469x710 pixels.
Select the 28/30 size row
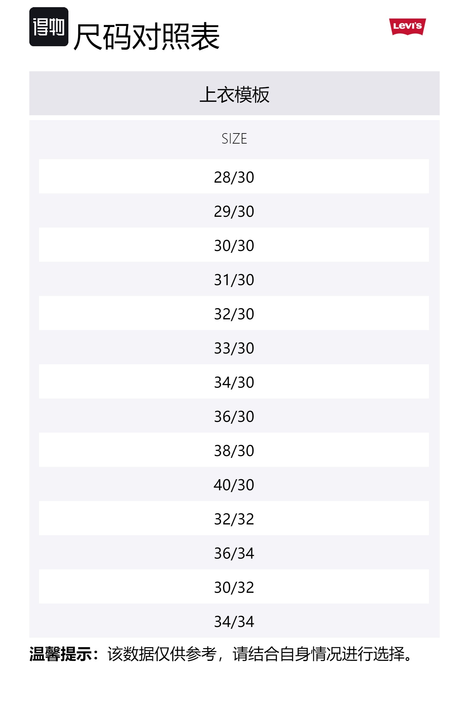coord(234,177)
